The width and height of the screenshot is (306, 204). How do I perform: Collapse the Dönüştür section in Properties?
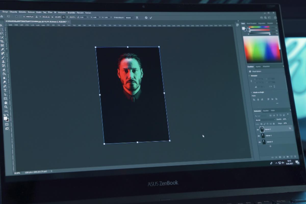pos(249,76)
